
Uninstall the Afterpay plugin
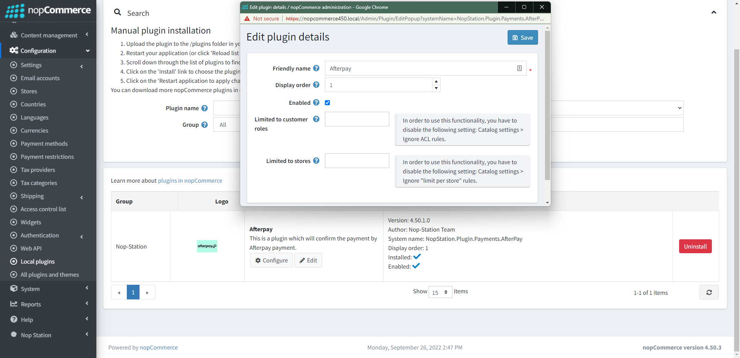(x=695, y=246)
